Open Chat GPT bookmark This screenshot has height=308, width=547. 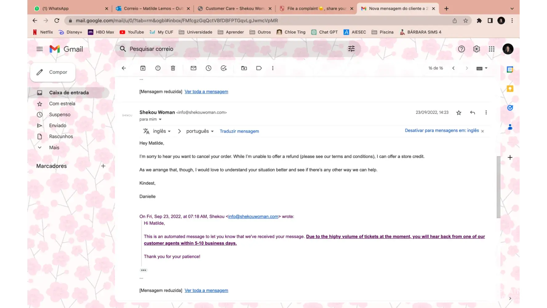[325, 32]
